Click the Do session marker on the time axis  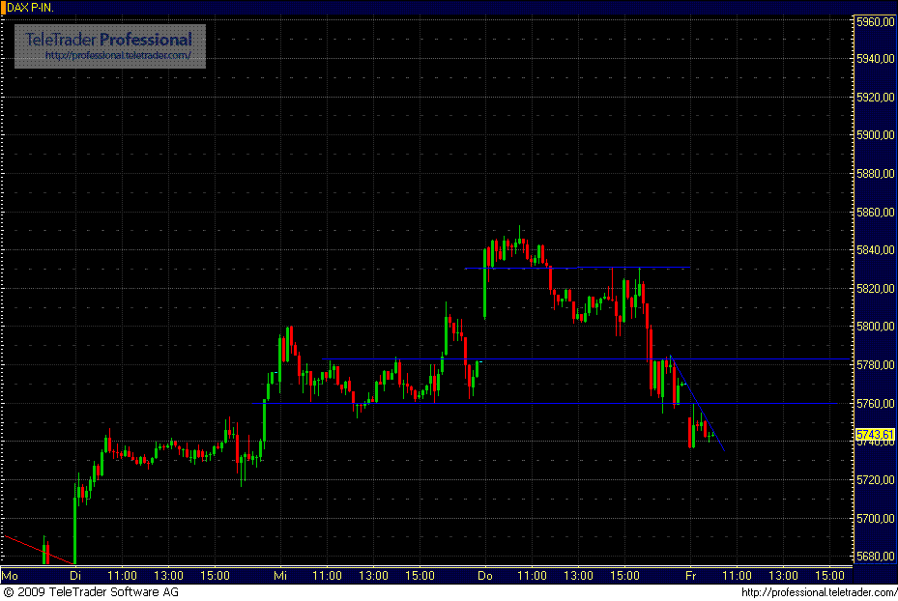pyautogui.click(x=483, y=575)
